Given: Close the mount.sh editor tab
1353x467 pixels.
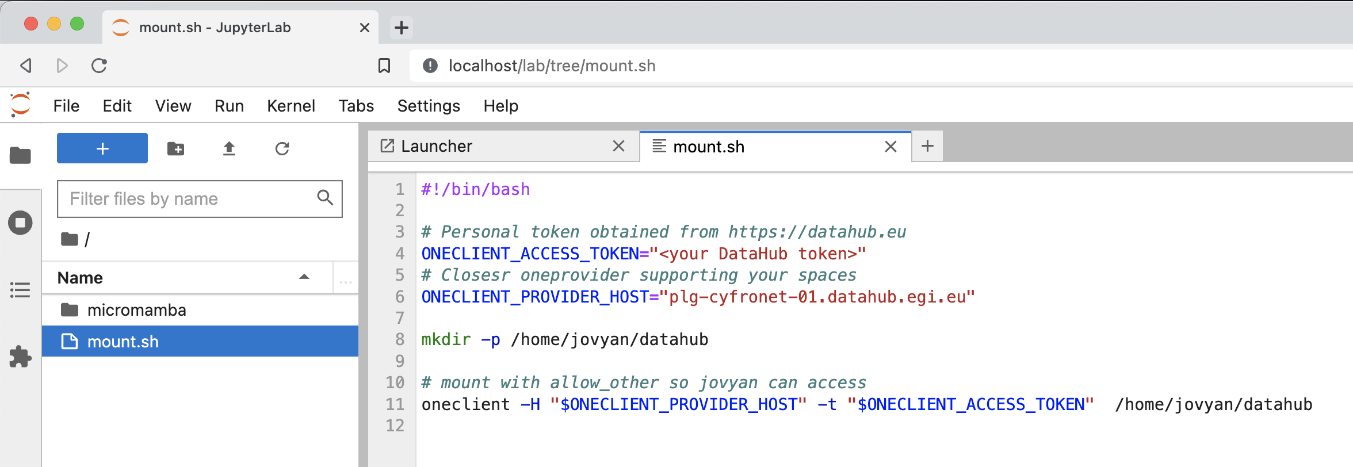Looking at the screenshot, I should click(890, 147).
